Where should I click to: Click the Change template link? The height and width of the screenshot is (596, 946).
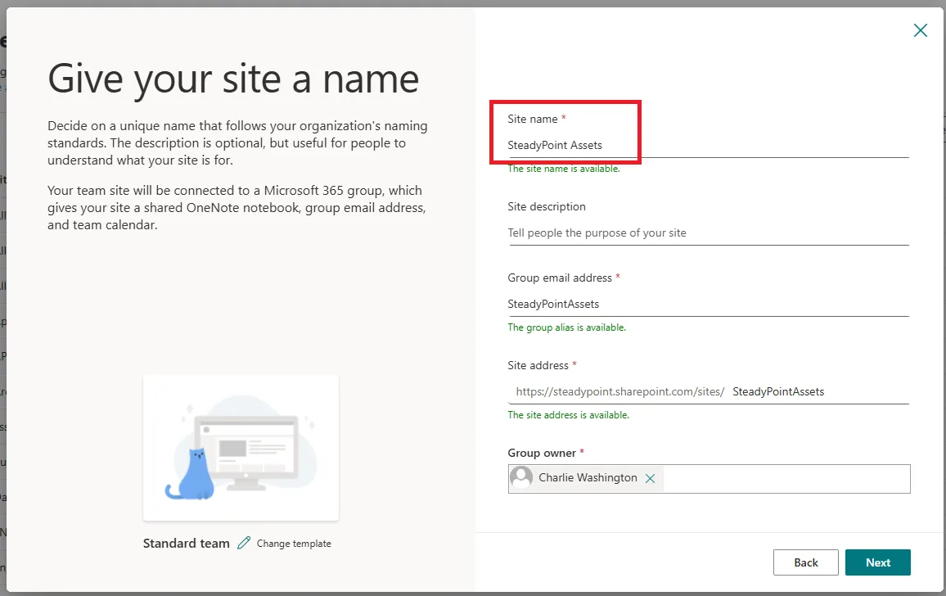[294, 544]
